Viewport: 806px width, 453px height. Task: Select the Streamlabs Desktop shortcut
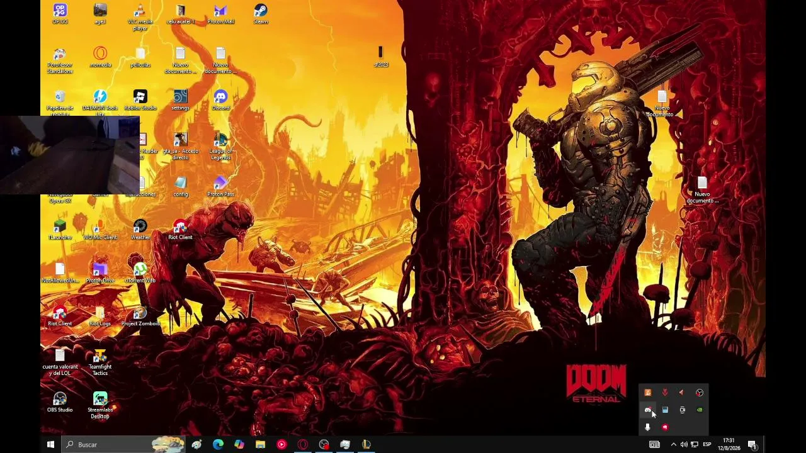point(100,405)
